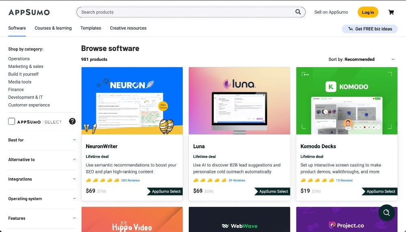
Task: Open the Customer experience category
Action: coord(29,105)
